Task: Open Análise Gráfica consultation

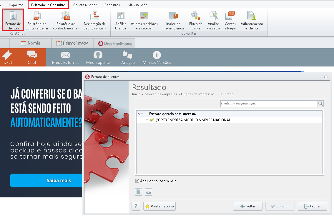Action: (x=121, y=20)
